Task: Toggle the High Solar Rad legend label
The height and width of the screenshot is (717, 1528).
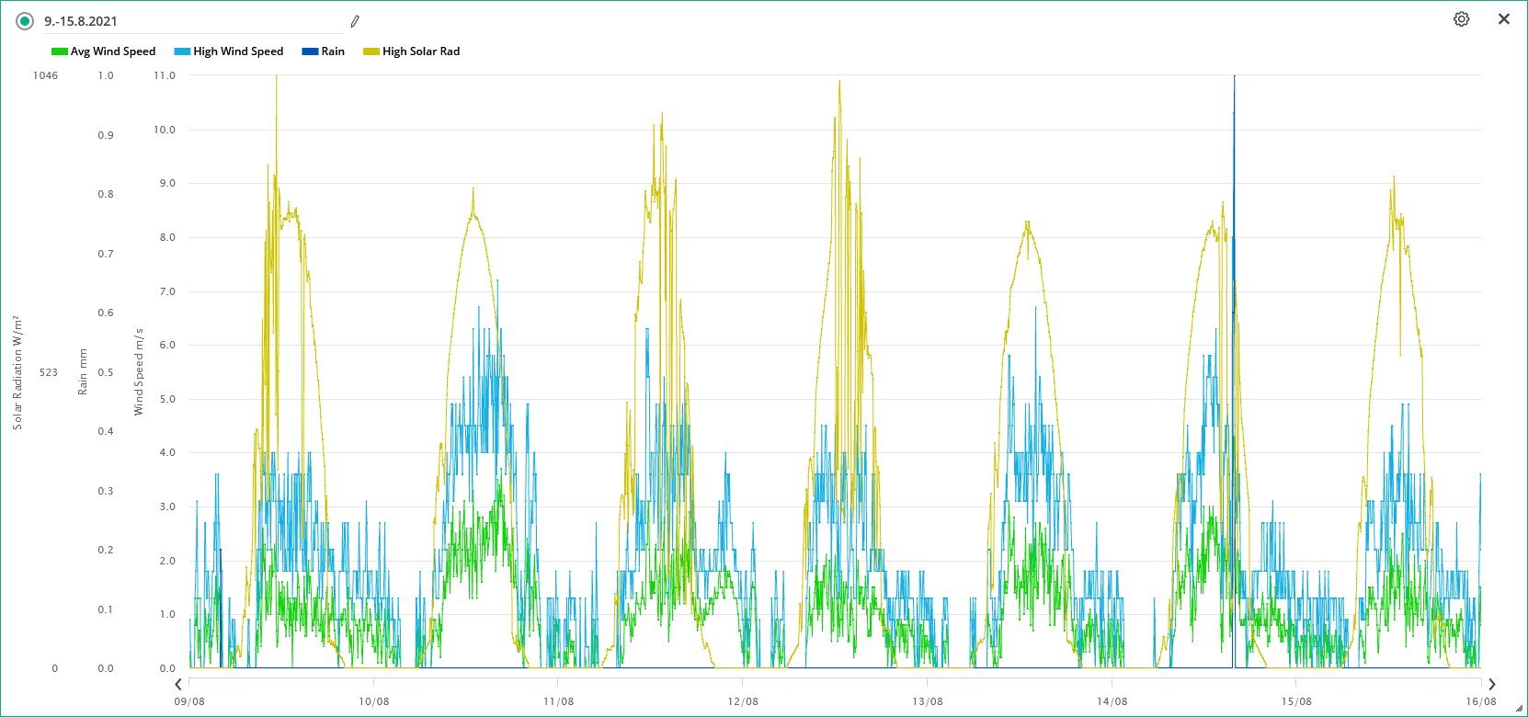Action: pos(421,51)
